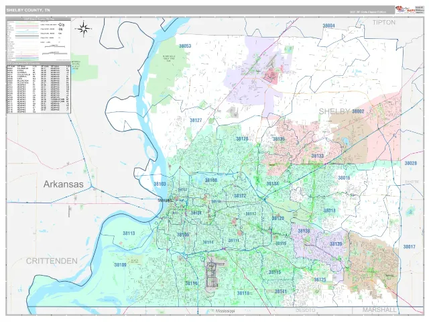
Task: Click the DESOTO county label
Action: (306, 311)
